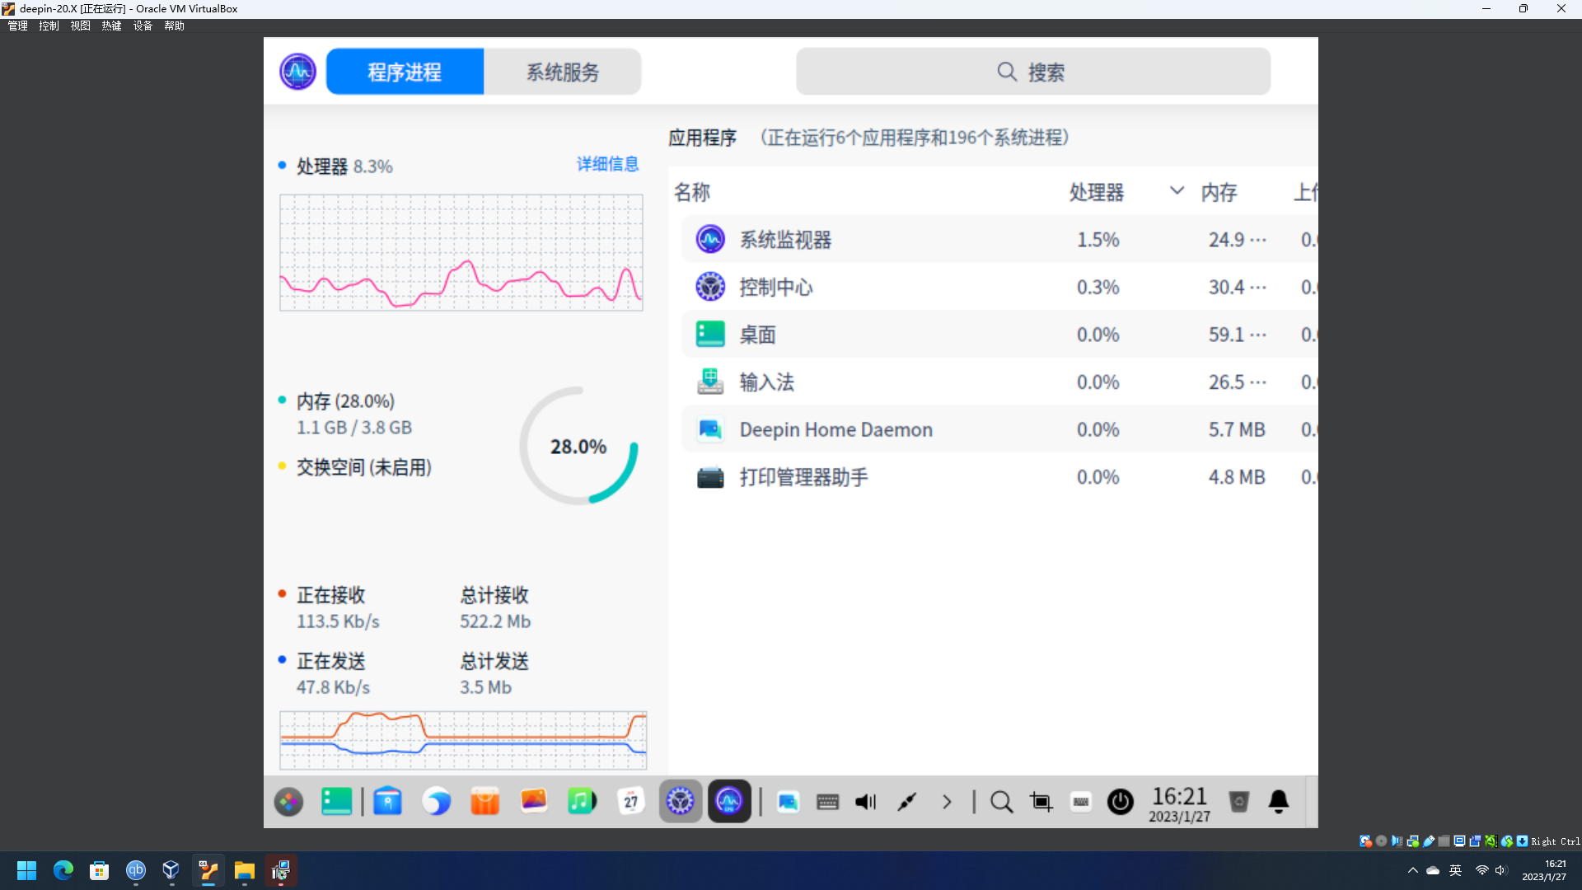
Task: Expand more dock icons with the arrow
Action: 946,801
